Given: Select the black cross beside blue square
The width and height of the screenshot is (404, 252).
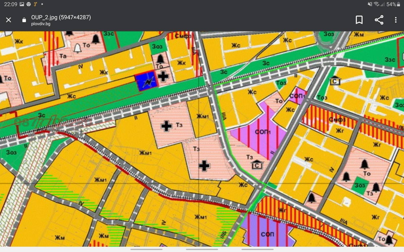Looking at the screenshot, I should coord(163,76).
